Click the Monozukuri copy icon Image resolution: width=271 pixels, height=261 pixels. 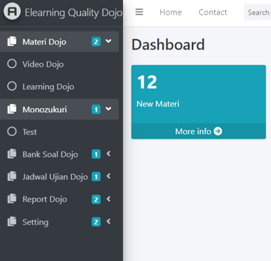pyautogui.click(x=12, y=109)
